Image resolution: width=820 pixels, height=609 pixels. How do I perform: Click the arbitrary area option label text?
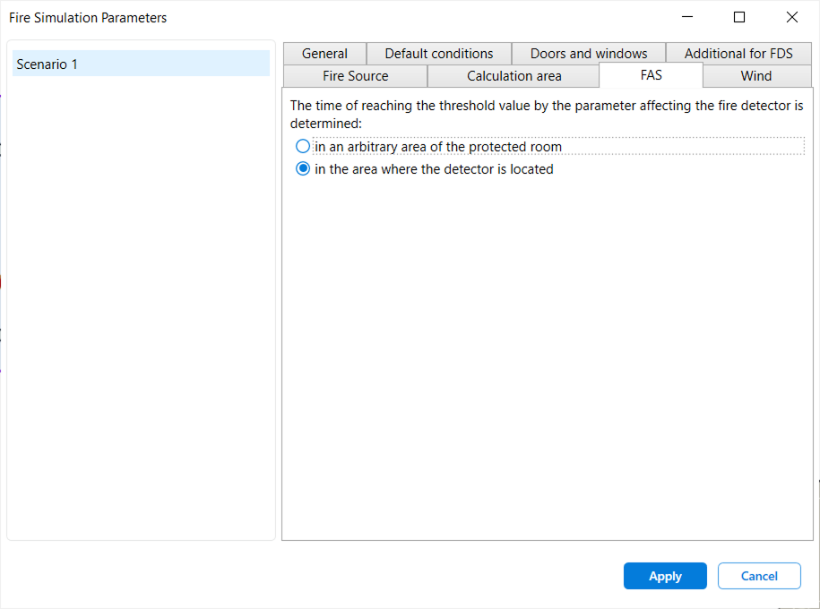(435, 145)
